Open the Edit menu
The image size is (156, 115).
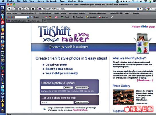25,1
